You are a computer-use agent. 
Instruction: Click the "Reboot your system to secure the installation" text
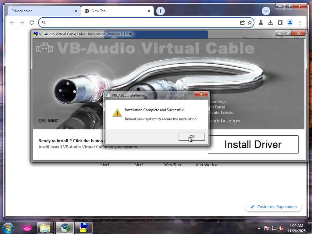pyautogui.click(x=161, y=119)
